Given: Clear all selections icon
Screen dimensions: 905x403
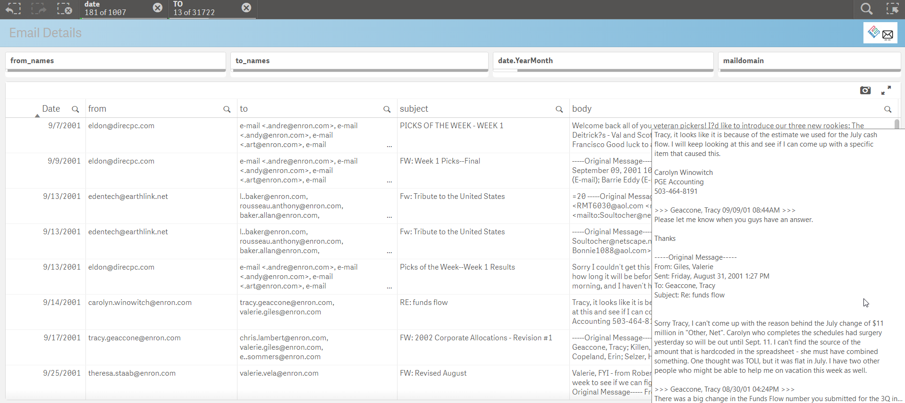Looking at the screenshot, I should [64, 8].
